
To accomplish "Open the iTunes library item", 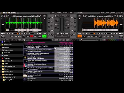I will click(6, 56).
